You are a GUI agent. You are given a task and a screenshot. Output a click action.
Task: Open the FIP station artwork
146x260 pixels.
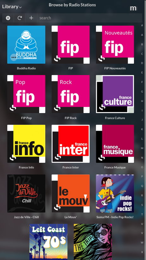(71, 45)
